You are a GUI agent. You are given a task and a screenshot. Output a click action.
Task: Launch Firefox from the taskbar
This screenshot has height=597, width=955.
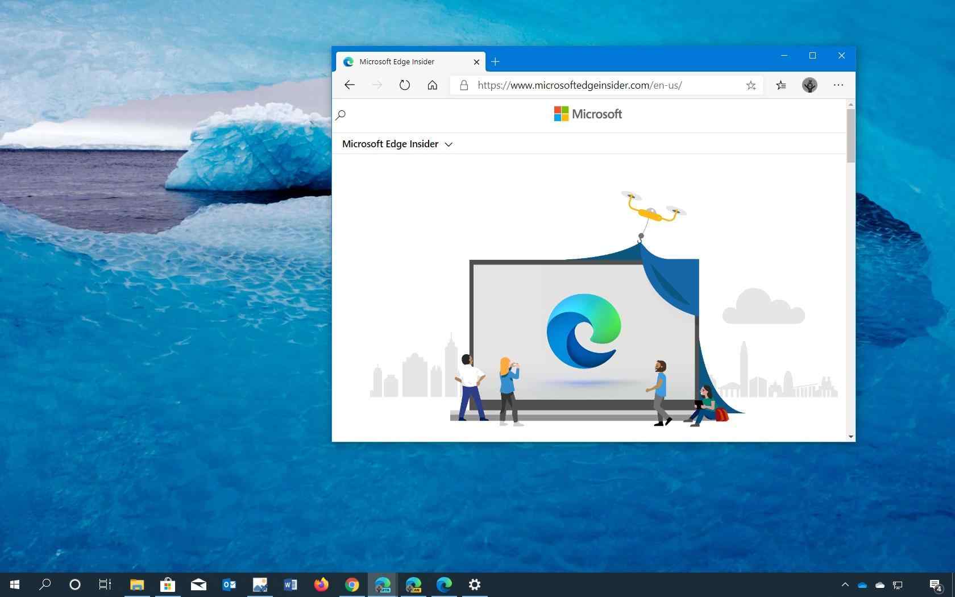click(x=321, y=584)
